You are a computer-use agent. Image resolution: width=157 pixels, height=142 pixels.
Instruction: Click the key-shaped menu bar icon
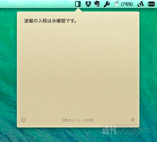[107, 5]
